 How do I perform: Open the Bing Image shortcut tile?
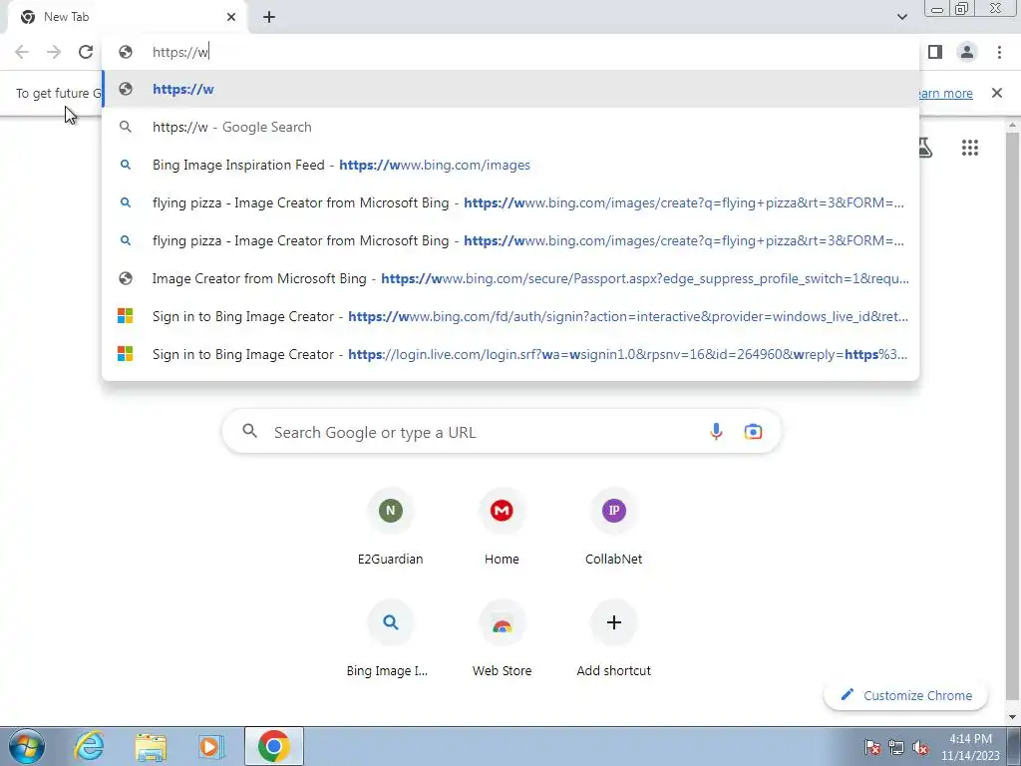[391, 639]
